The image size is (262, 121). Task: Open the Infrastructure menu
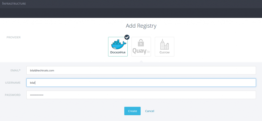[14, 4]
